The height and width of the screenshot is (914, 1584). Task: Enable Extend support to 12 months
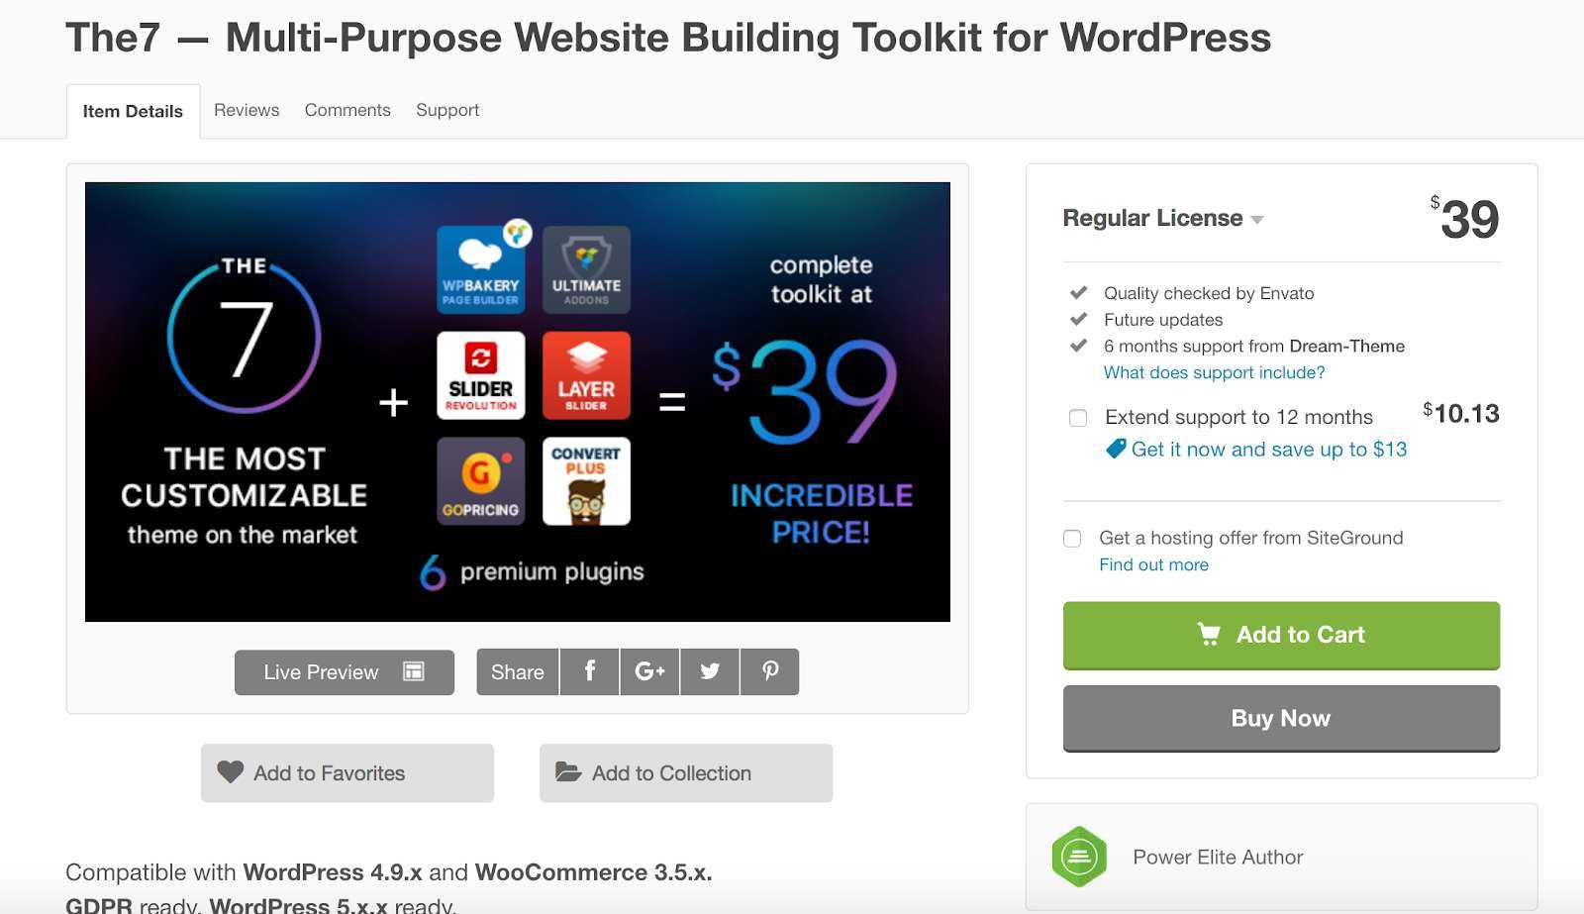[x=1078, y=418]
